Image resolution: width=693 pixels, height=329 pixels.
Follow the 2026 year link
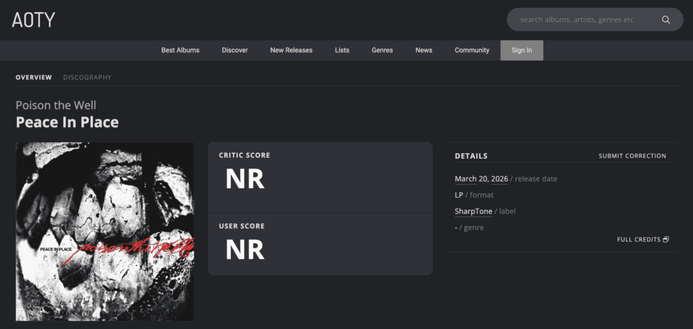pyautogui.click(x=499, y=179)
